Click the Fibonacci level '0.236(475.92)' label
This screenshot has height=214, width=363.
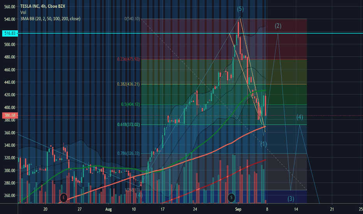point(128,59)
